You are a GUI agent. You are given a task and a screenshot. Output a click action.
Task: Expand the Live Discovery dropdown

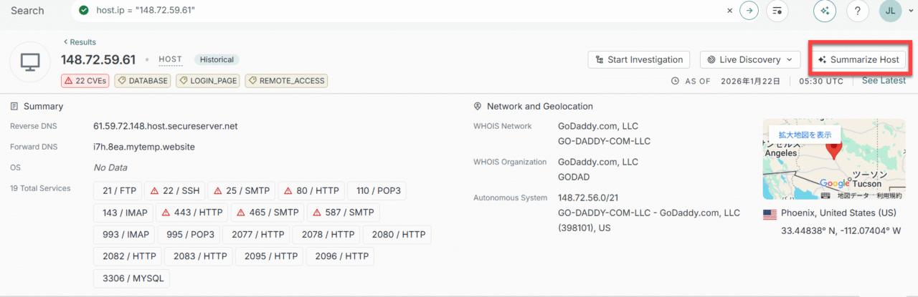[749, 59]
